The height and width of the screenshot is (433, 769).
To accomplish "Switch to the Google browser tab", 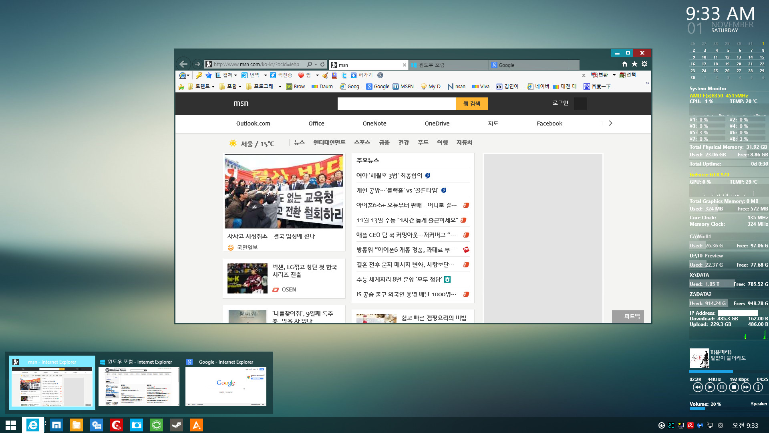I will (x=529, y=65).
